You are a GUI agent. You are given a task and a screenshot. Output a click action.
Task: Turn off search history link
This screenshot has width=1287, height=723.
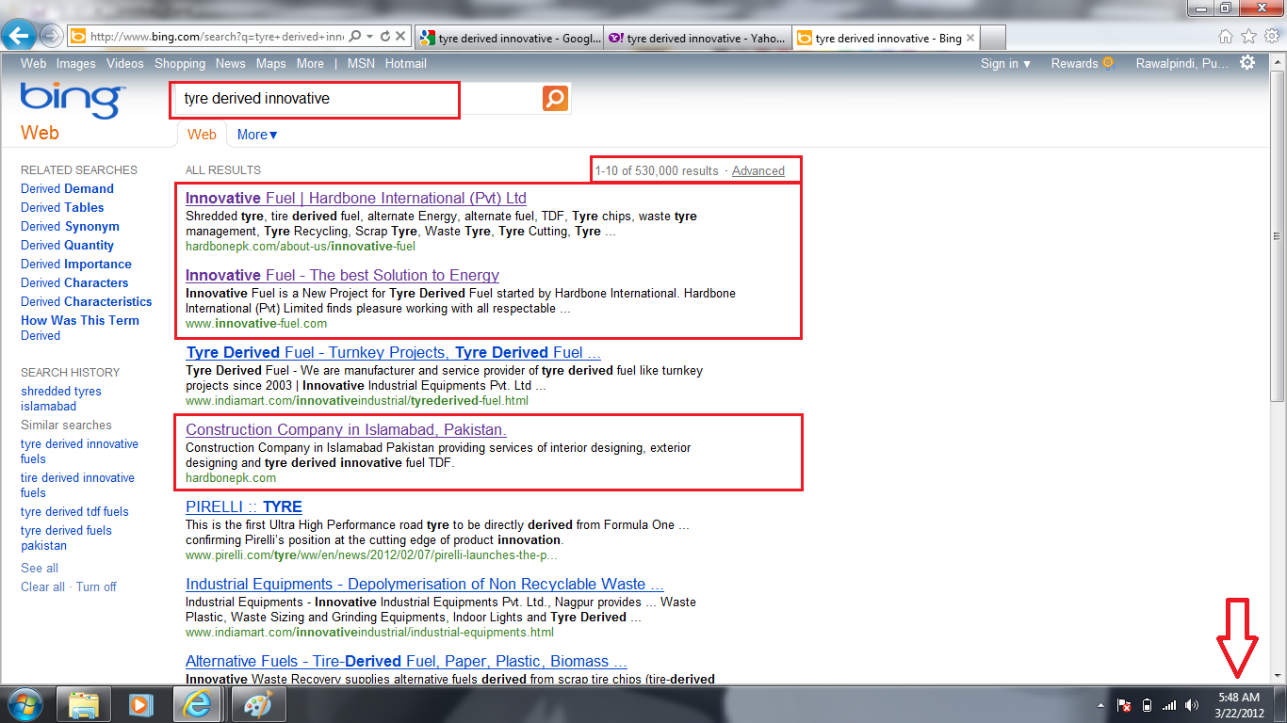pos(96,586)
